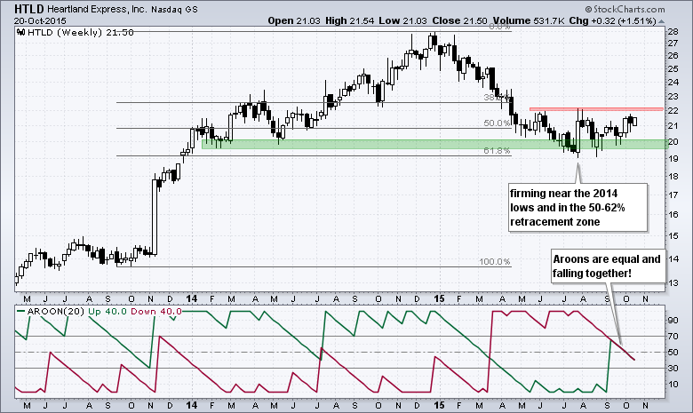
Task: Click the HTLD ticker symbol in header
Action: click(28, 9)
